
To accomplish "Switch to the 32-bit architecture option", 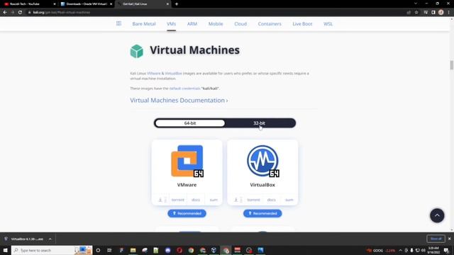I will coord(259,123).
